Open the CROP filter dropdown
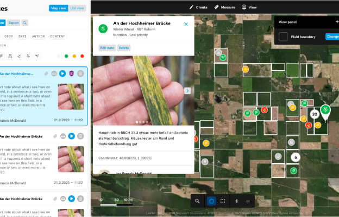Viewport: 339px width, 217px height. [x=9, y=36]
